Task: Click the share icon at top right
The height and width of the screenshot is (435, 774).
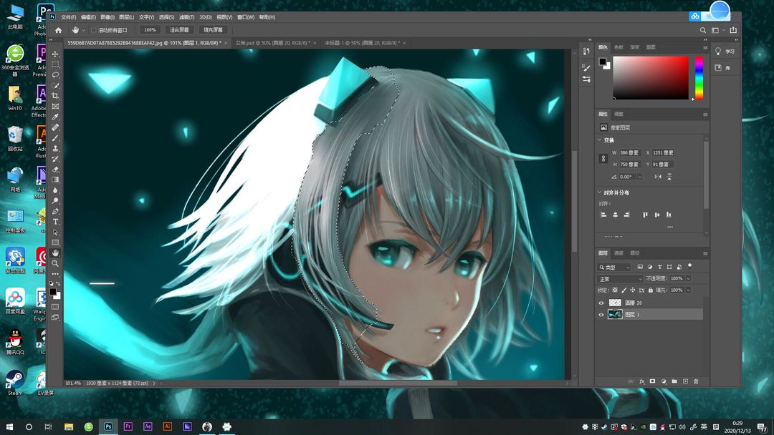Action: 733,30
